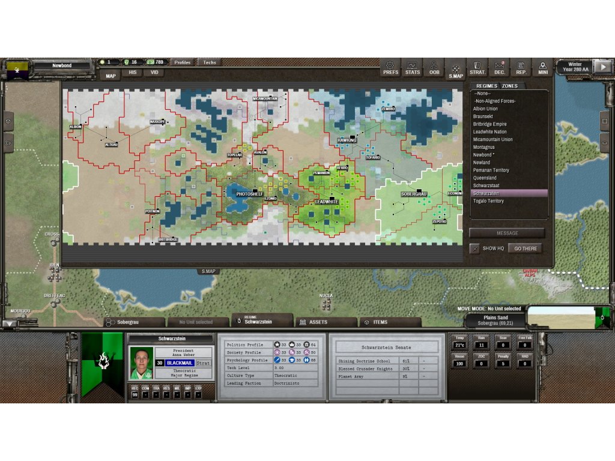Click the Newbond regime flag icon

click(x=17, y=71)
